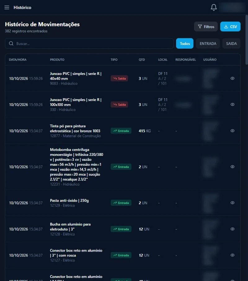This screenshot has width=248, height=281.
Task: Select product name Juncao PVC 40x40 mm
Action: coord(76,76)
